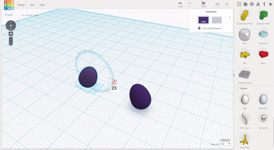Open the letters category A icon

(x=258, y=4)
